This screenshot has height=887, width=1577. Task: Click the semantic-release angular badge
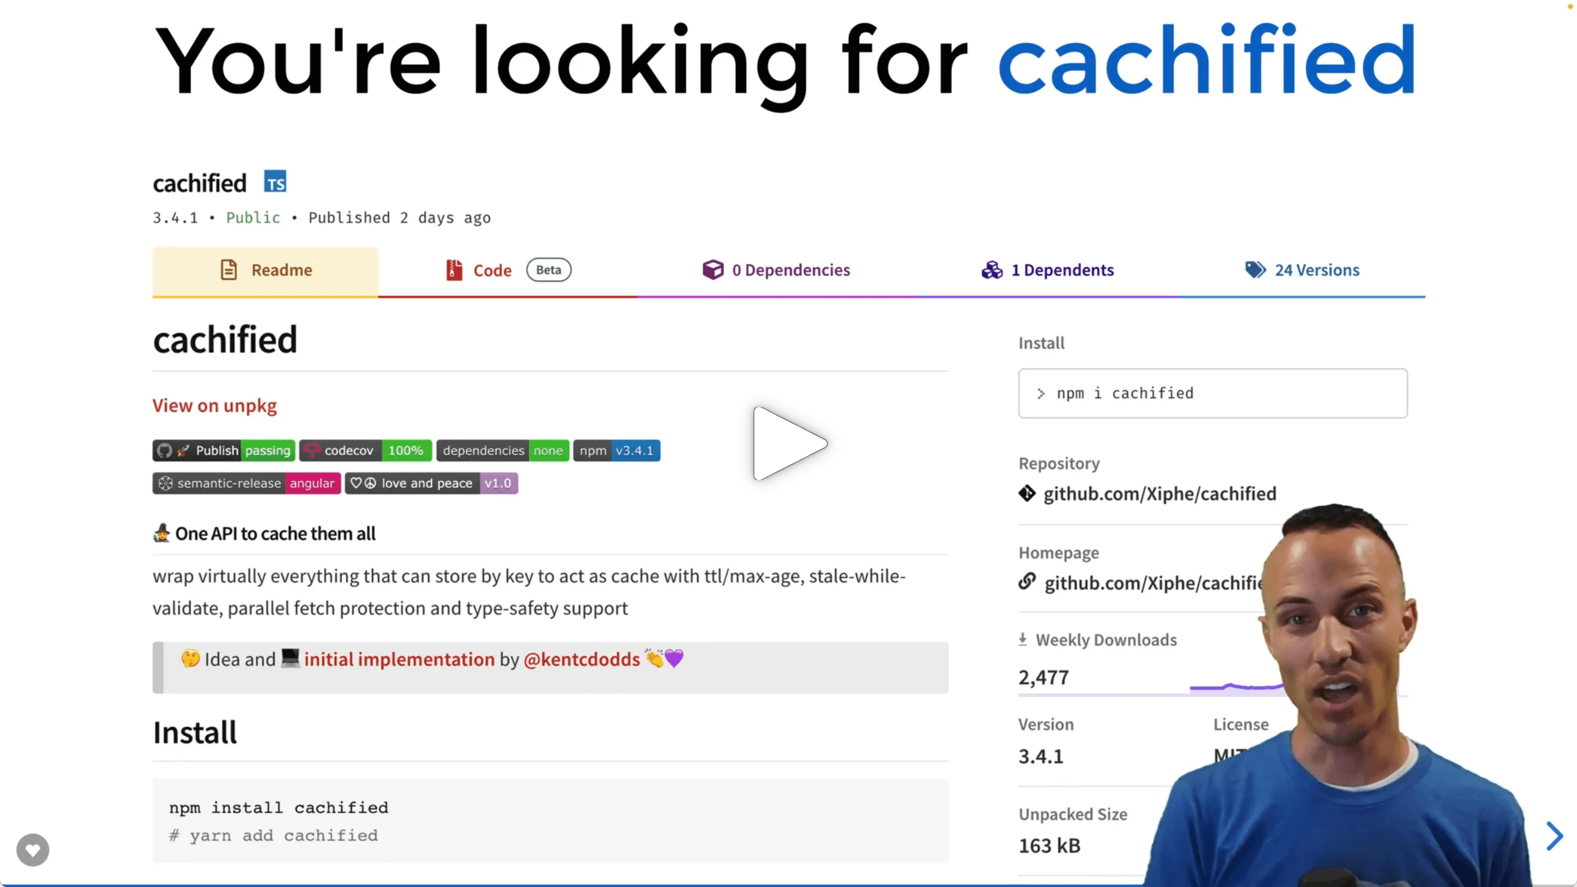246,483
